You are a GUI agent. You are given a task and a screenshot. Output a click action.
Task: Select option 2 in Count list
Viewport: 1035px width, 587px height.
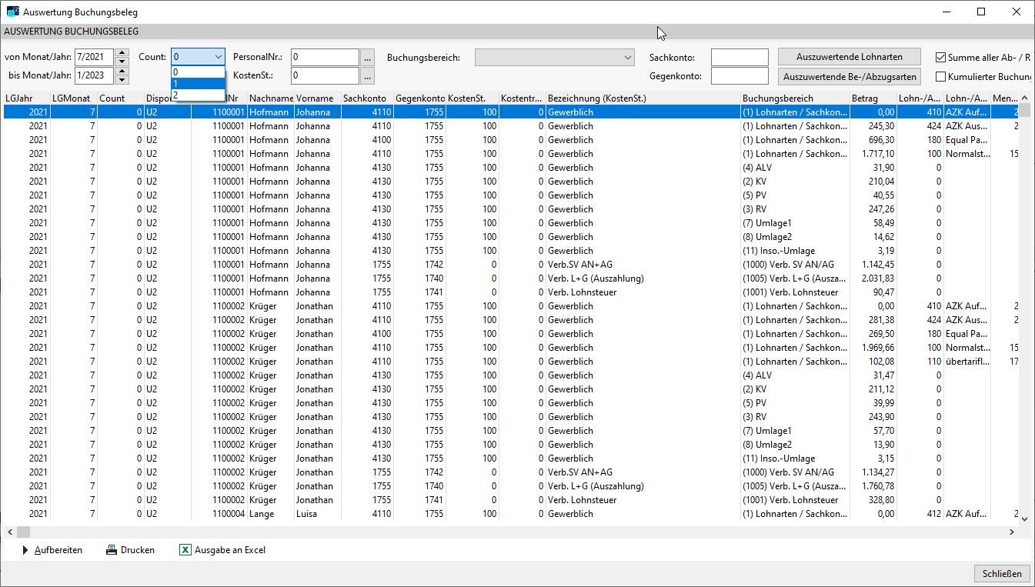(x=199, y=95)
